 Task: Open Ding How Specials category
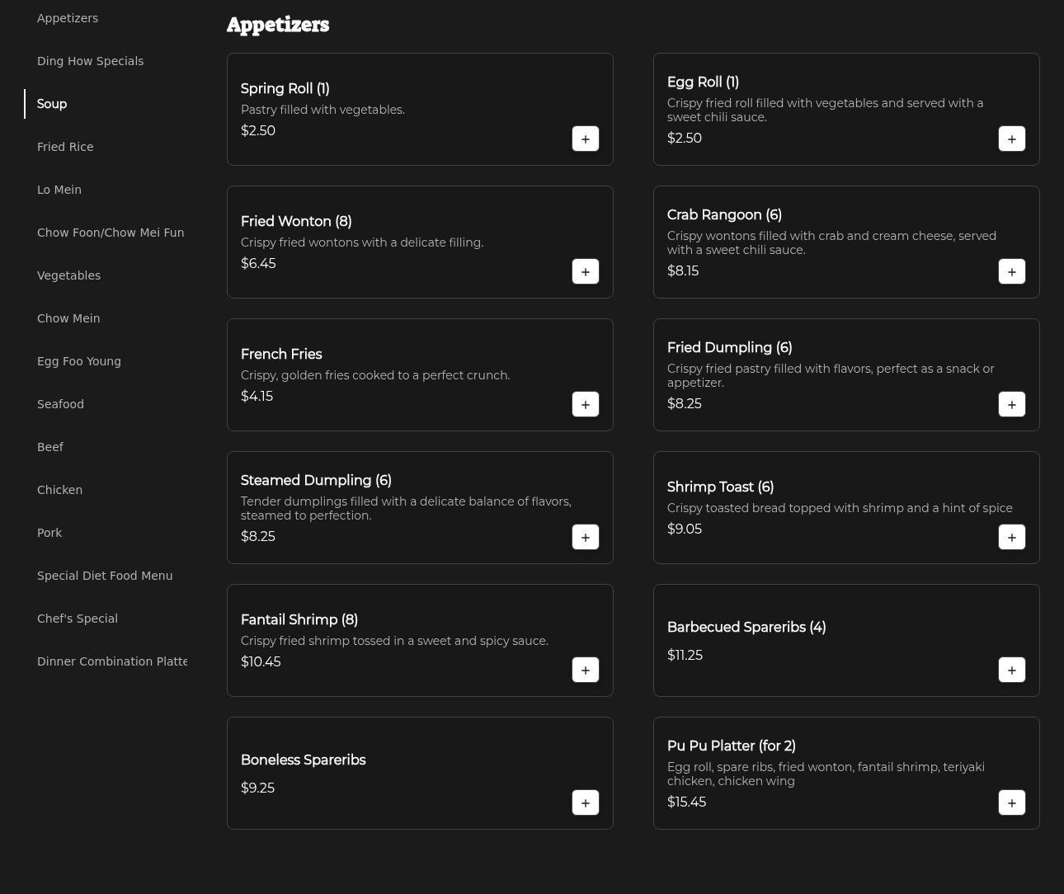coord(90,61)
